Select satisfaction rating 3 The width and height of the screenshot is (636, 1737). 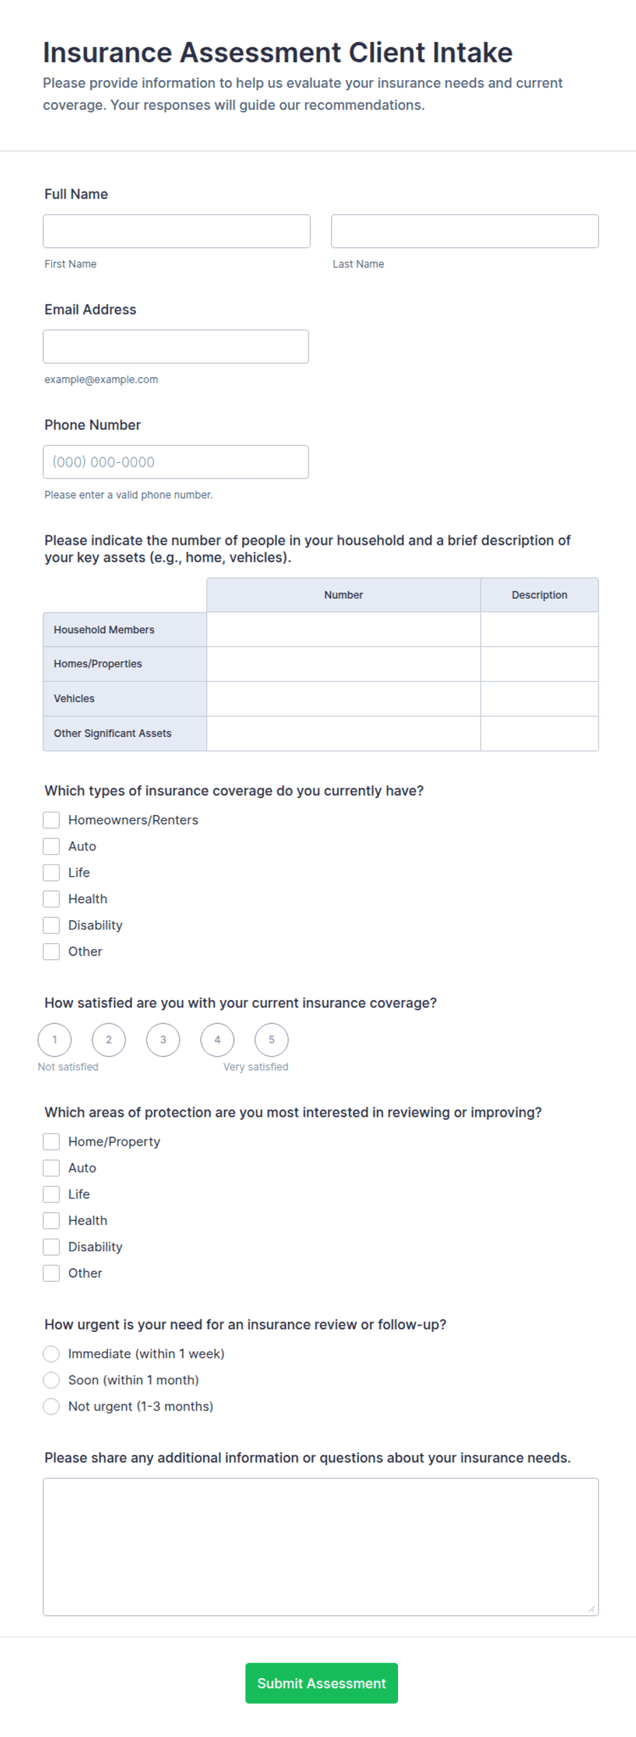point(163,1040)
